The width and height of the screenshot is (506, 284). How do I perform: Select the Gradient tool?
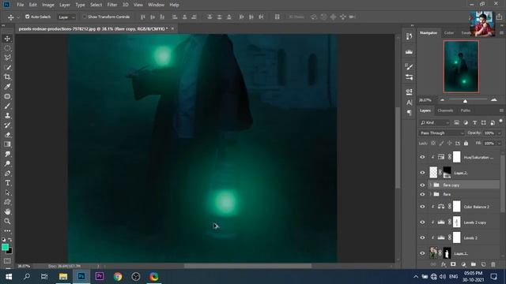(7, 144)
